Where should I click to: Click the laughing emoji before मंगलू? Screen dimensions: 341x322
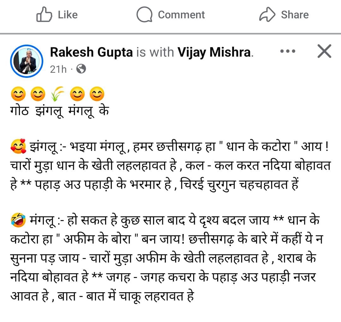pyautogui.click(x=18, y=220)
